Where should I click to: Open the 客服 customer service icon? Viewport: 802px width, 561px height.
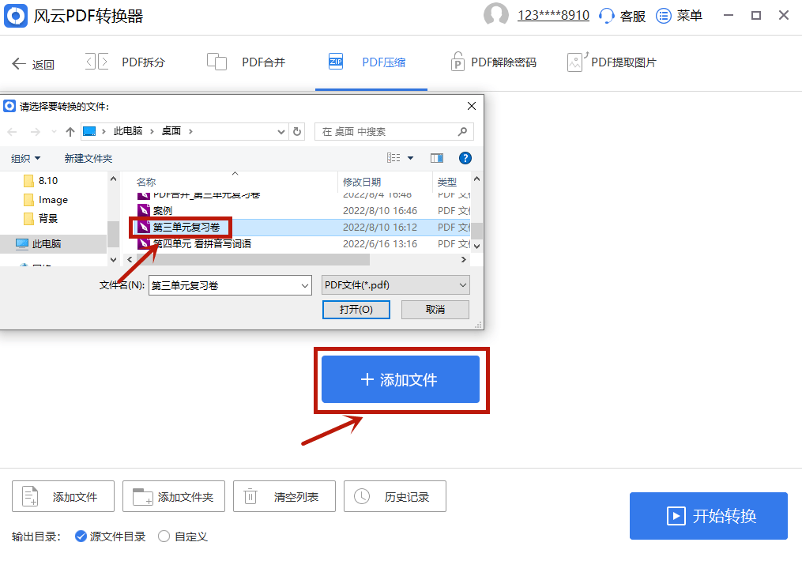click(x=605, y=15)
